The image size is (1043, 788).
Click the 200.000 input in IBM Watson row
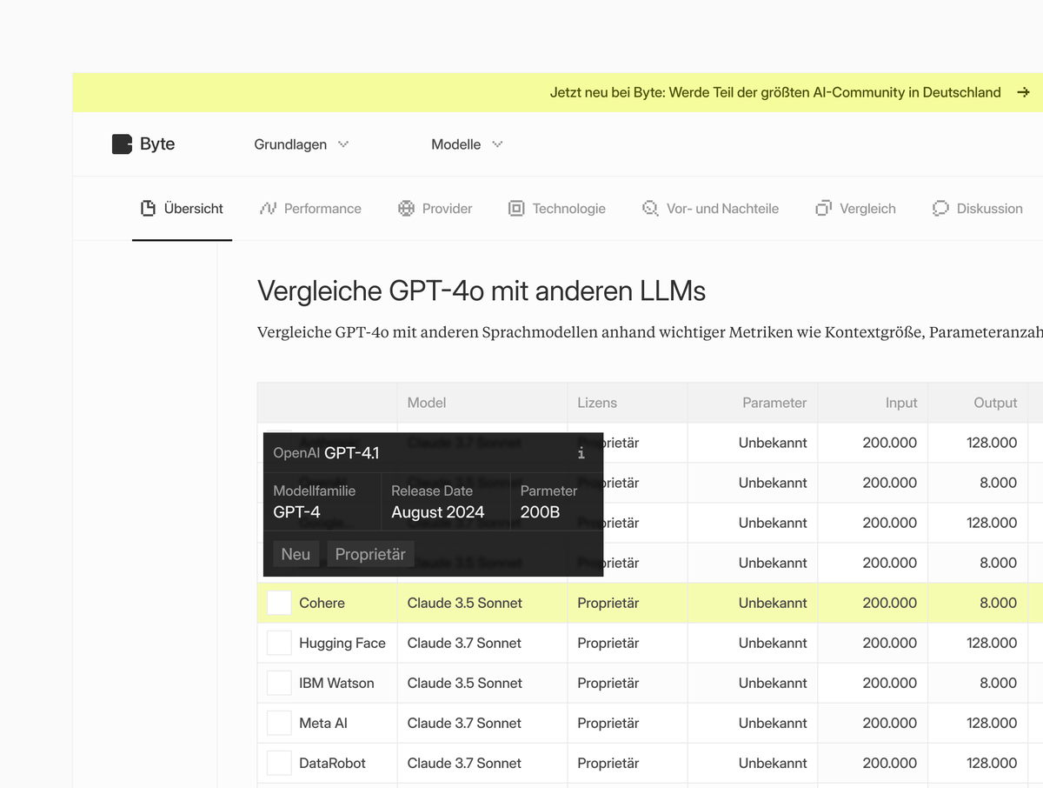pyautogui.click(x=890, y=683)
